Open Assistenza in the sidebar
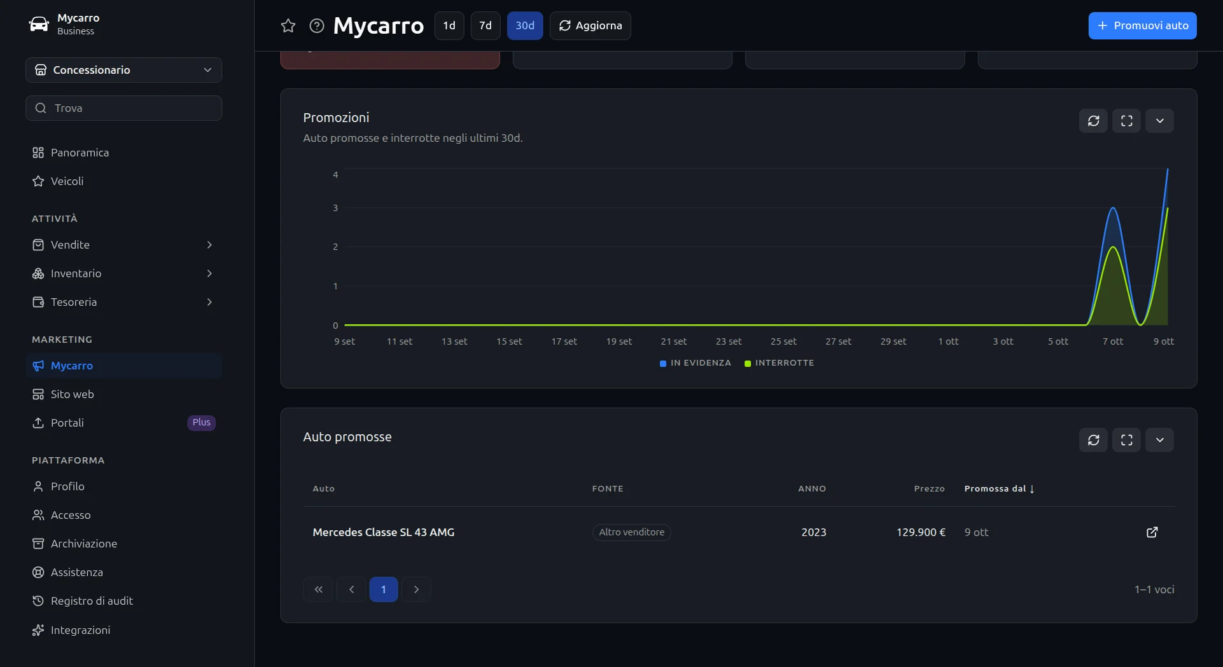Image resolution: width=1223 pixels, height=667 pixels. pos(123,572)
